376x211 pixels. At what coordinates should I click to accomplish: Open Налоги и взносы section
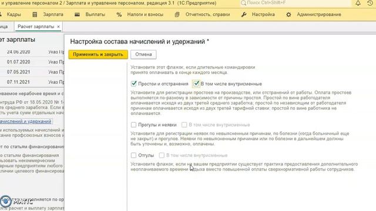[x=145, y=15]
